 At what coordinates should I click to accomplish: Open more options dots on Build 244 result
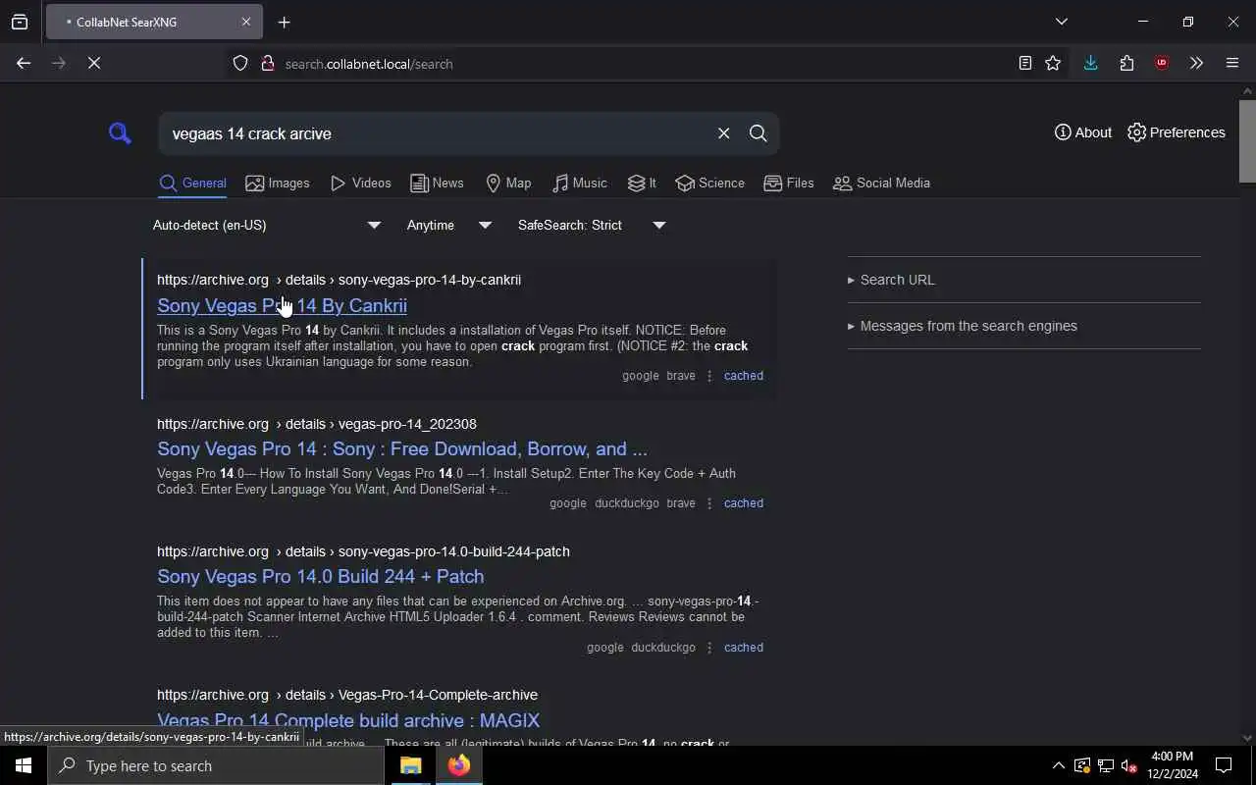[709, 648]
